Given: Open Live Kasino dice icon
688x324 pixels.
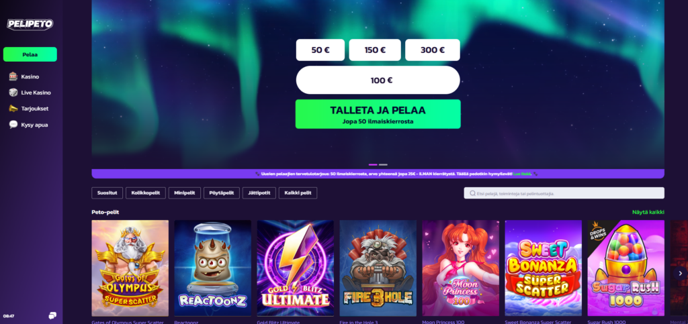Looking at the screenshot, I should tap(13, 93).
